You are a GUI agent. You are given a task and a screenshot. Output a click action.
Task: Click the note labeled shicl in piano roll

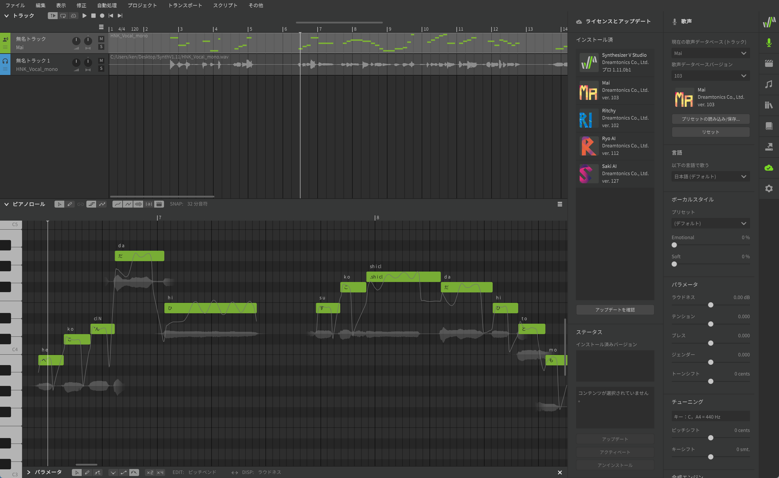click(x=403, y=276)
